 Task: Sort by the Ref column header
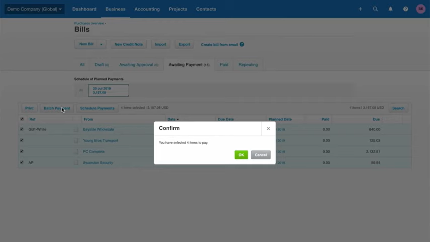pos(32,119)
